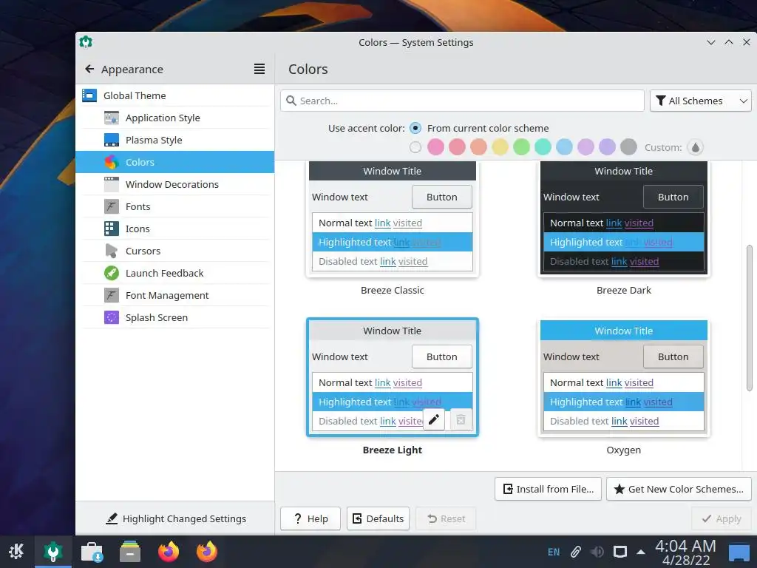The width and height of the screenshot is (757, 568).
Task: Select the Colors sidebar entry
Action: click(x=174, y=162)
